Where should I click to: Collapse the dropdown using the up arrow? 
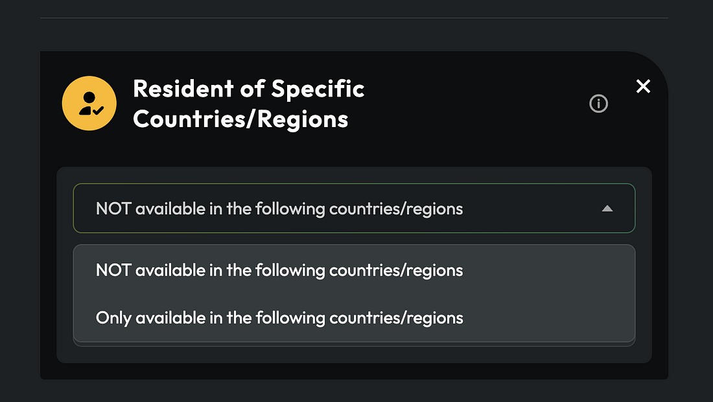click(x=607, y=209)
